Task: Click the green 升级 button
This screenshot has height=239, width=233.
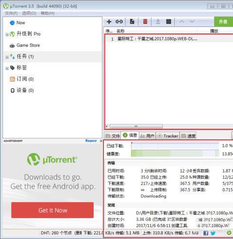Action: pos(223,21)
